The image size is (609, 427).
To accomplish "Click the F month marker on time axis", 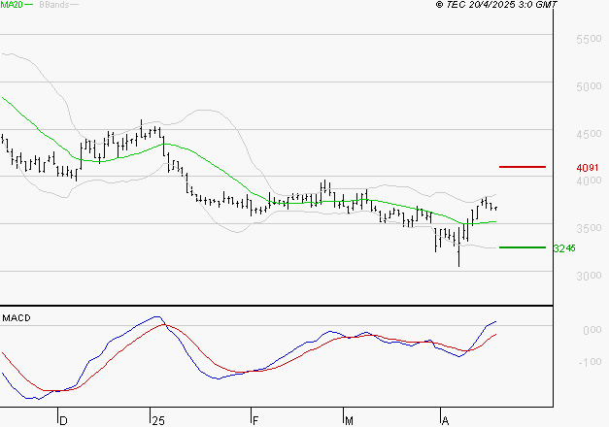I will tap(254, 420).
